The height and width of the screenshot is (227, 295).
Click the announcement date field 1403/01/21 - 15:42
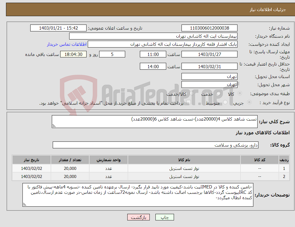coord(58,28)
